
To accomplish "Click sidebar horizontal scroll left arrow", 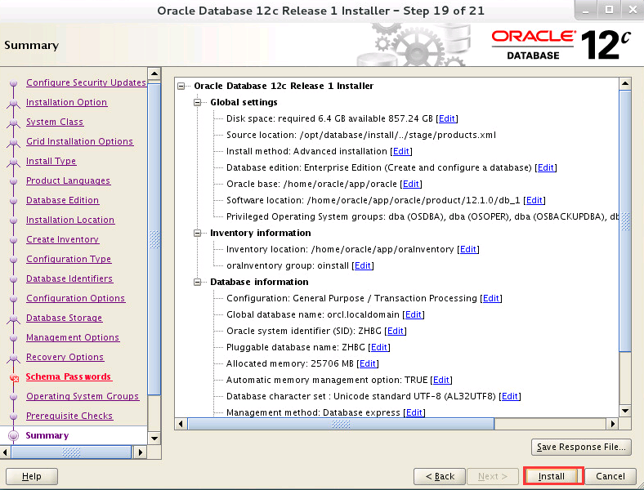I will coord(6,452).
